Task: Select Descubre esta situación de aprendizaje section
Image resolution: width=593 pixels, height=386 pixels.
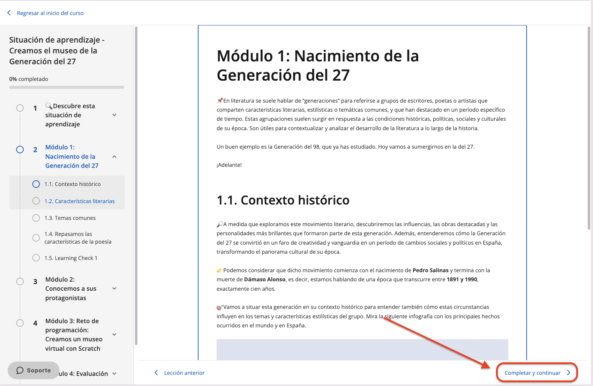Action: click(70, 115)
